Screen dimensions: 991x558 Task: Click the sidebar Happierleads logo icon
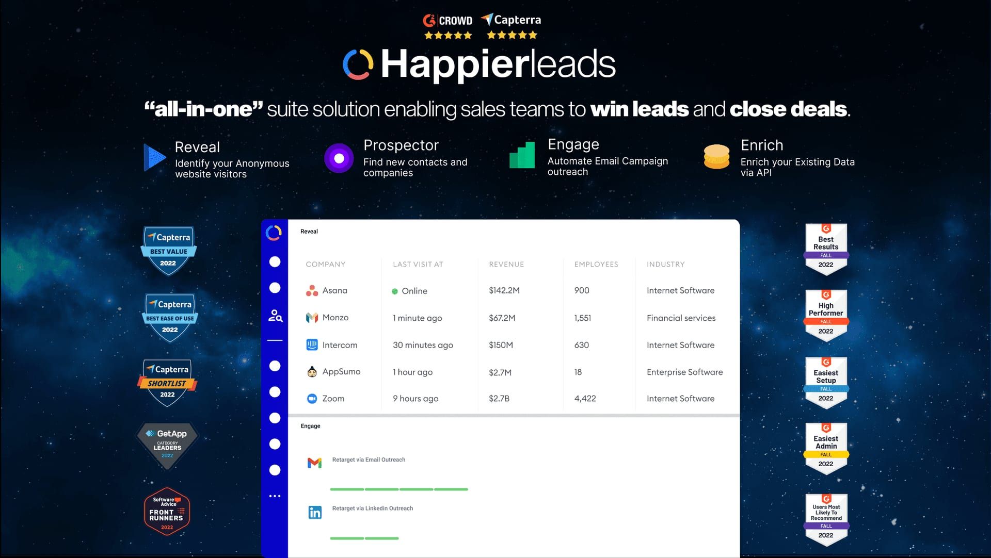274,233
